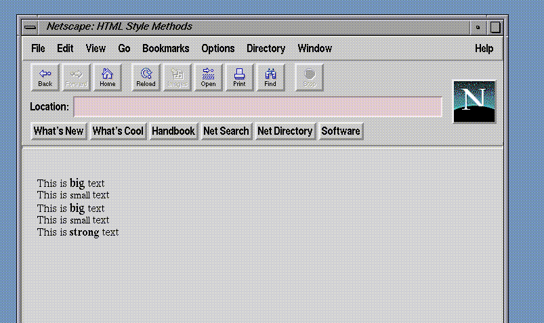
Task: Open the Handbook button
Action: click(173, 131)
